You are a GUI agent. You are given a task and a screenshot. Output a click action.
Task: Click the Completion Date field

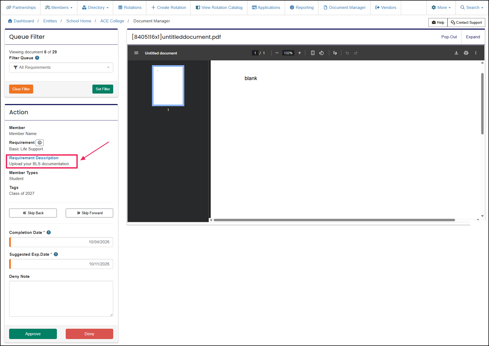pos(61,242)
